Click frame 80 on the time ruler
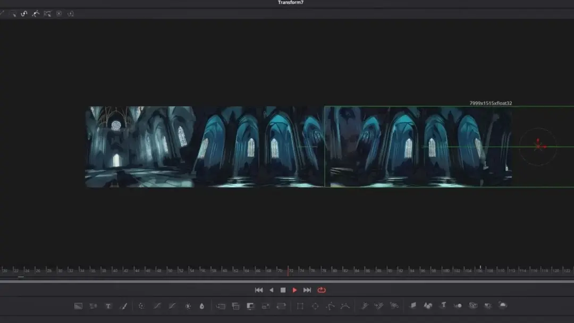The width and height of the screenshot is (574, 323). [x=334, y=270]
